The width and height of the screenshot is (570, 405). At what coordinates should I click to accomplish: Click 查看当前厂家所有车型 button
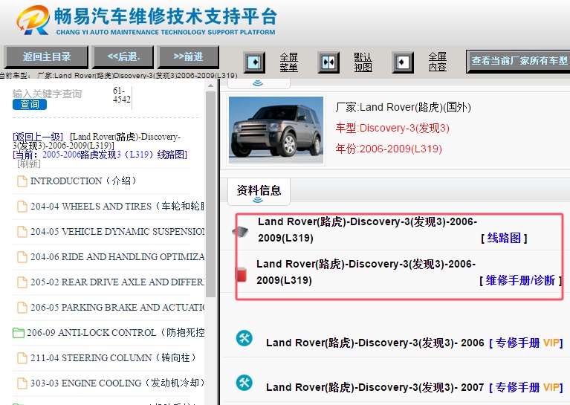click(x=519, y=61)
